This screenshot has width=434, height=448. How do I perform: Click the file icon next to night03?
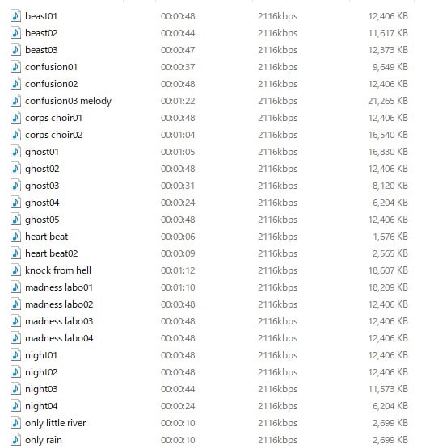[15, 389]
